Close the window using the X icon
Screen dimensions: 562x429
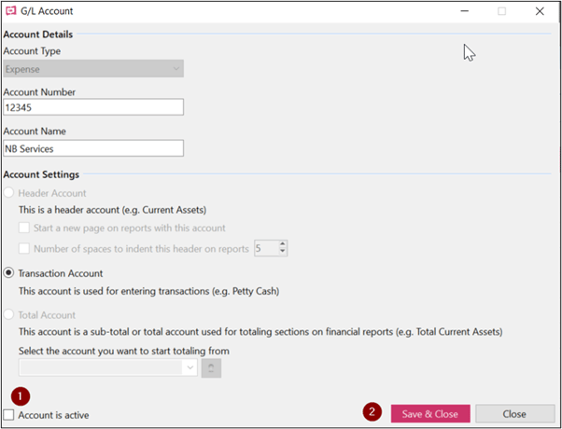click(540, 11)
